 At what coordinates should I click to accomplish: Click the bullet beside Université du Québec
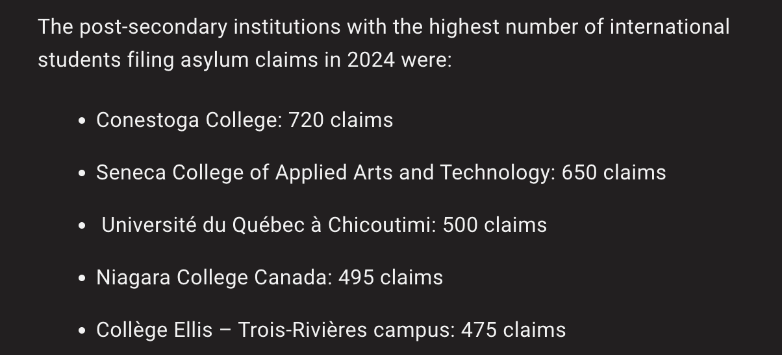(82, 226)
